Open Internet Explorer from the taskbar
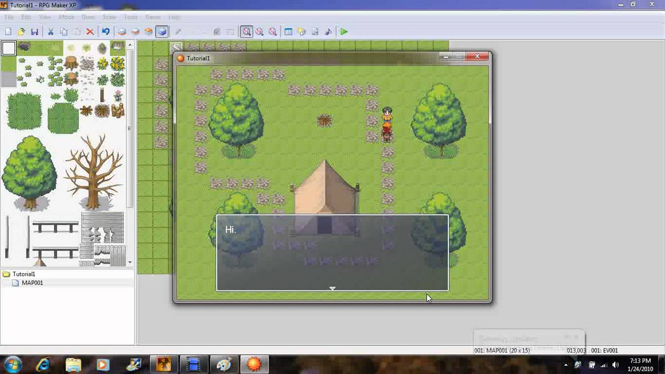The height and width of the screenshot is (374, 665). click(x=43, y=365)
